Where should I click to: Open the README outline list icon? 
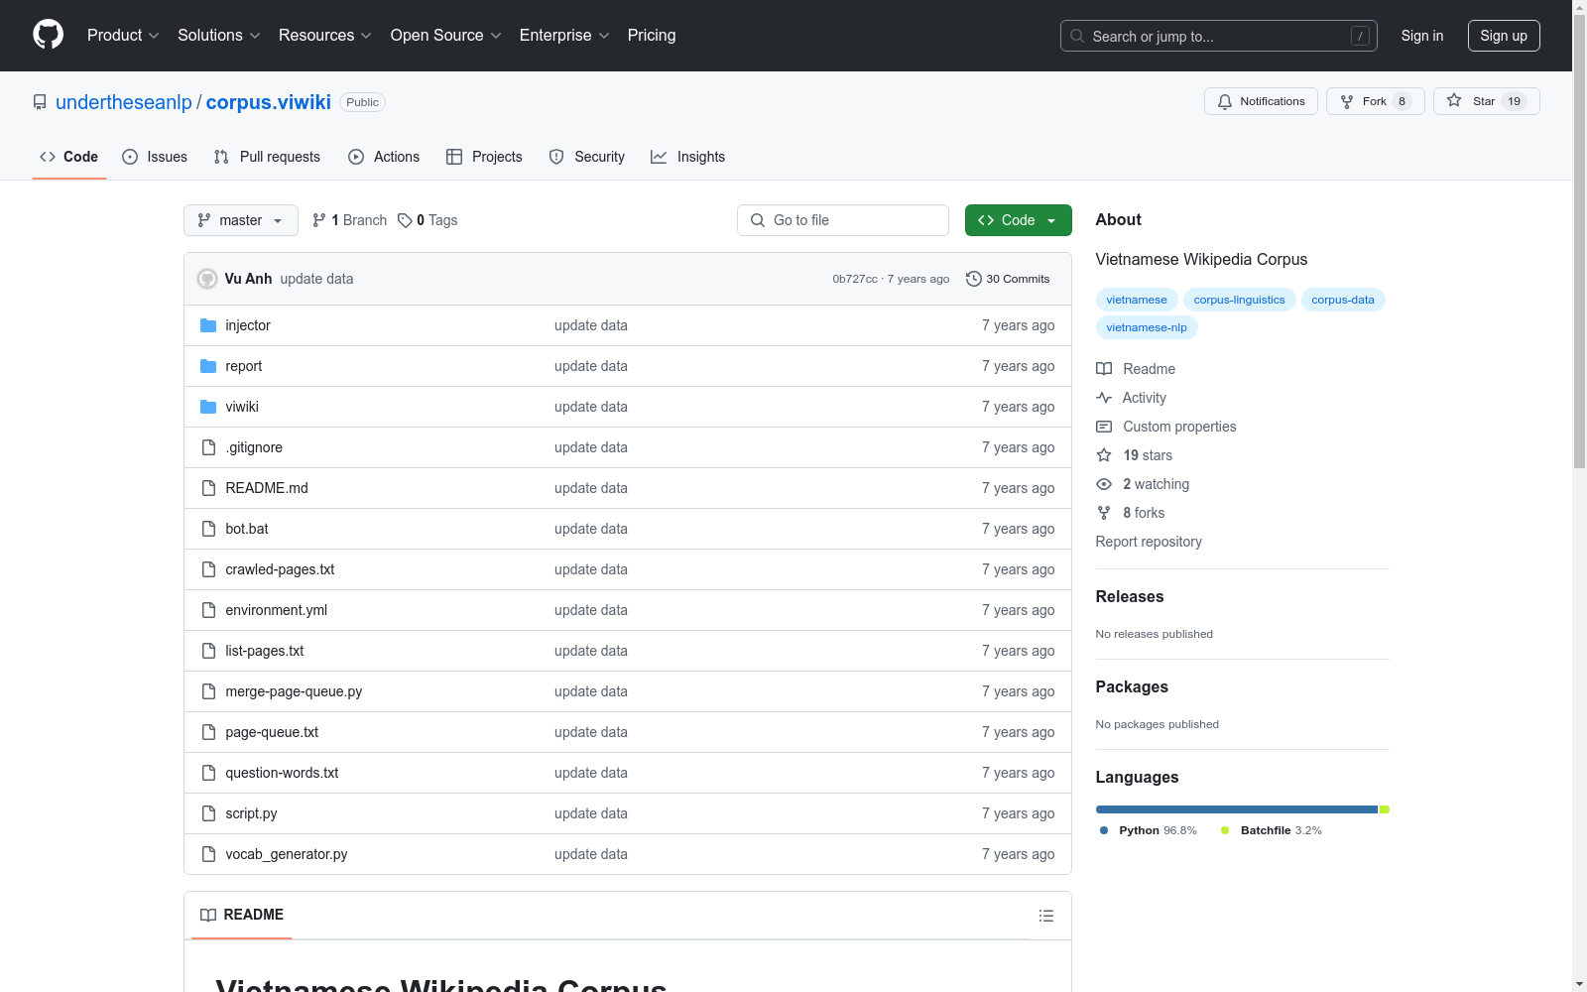pos(1046,916)
